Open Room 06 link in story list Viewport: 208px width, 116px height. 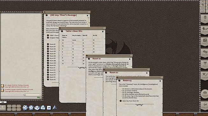point(51,56)
